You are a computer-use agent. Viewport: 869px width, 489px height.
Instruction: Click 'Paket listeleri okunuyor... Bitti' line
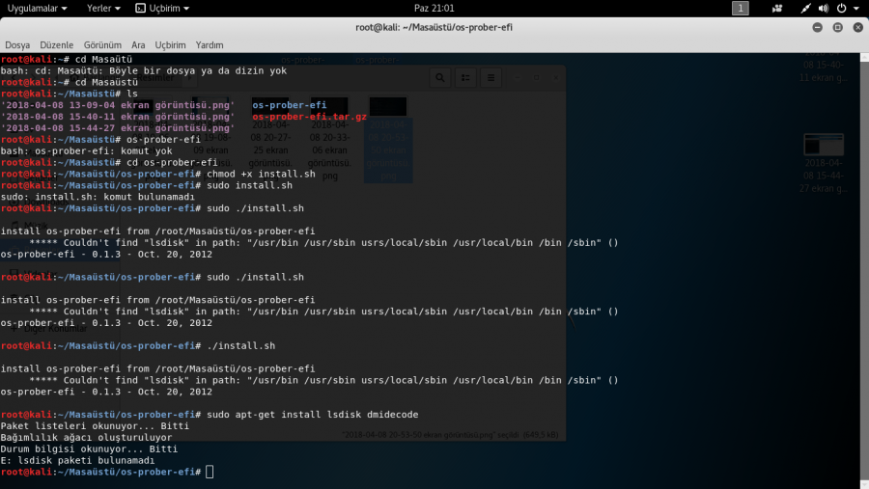click(x=95, y=426)
